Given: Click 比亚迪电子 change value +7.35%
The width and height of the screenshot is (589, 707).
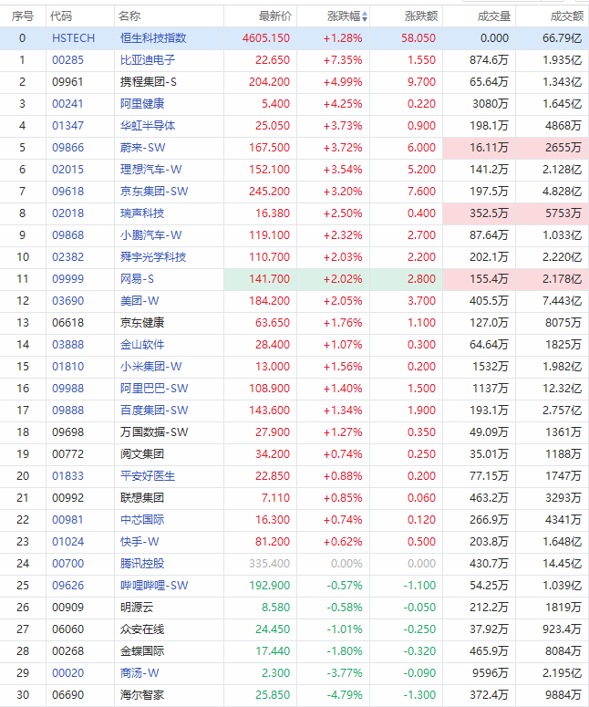Looking at the screenshot, I should [343, 60].
